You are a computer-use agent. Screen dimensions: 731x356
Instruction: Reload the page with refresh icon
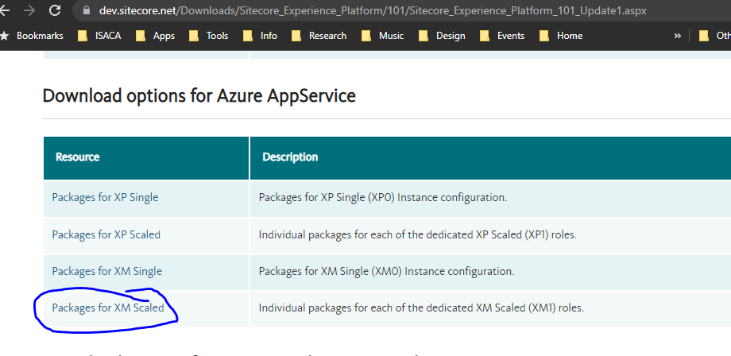55,10
